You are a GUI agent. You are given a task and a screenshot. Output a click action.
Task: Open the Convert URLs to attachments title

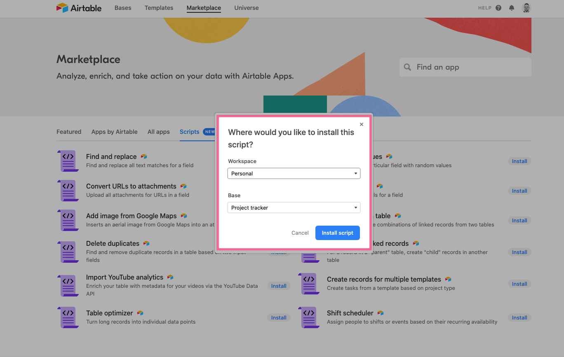[131, 186]
